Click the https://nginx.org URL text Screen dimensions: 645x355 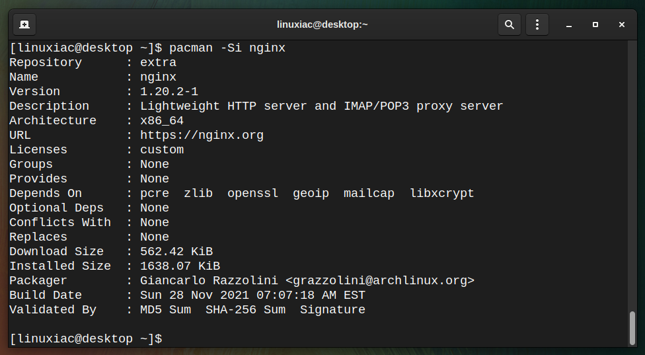coord(202,136)
